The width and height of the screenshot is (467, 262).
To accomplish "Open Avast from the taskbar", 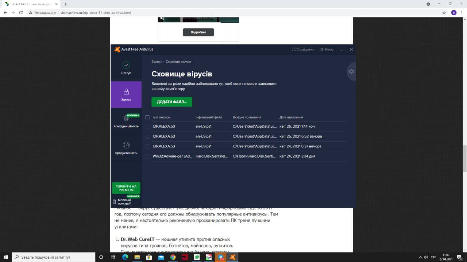I will click(x=232, y=257).
